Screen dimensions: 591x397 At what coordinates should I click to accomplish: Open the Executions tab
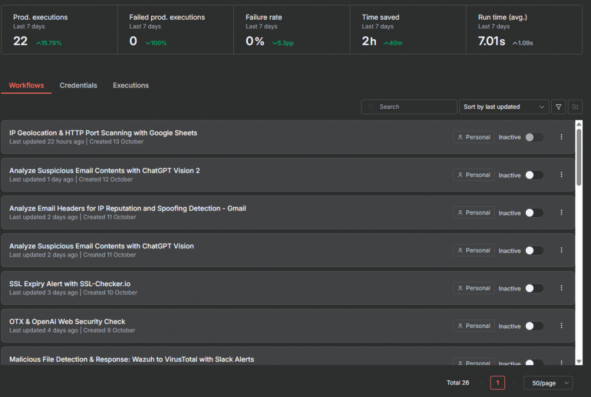coord(130,85)
